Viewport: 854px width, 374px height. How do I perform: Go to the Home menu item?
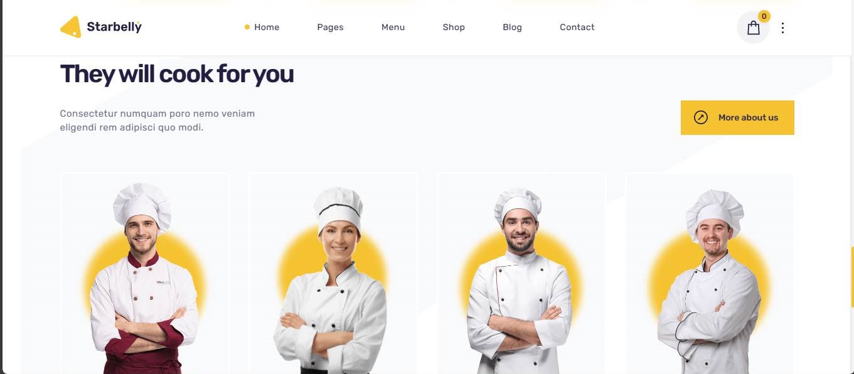click(267, 27)
